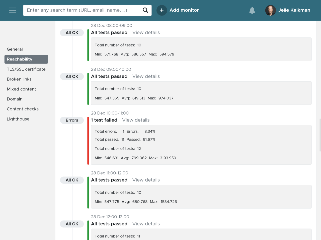Open Content checks section

[23, 109]
